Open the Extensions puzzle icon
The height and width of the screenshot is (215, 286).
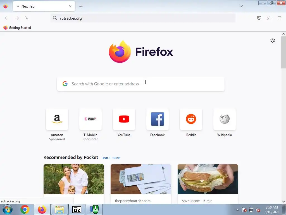269,18
